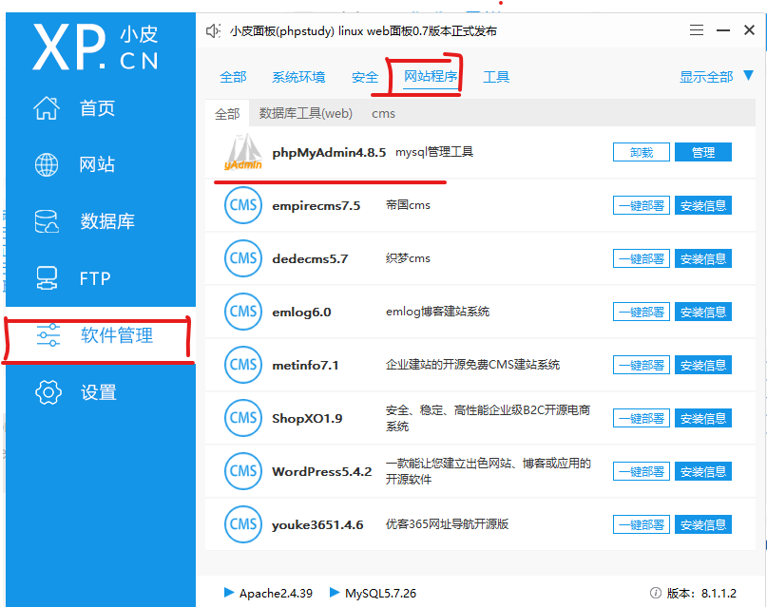Select the 网站程序 tab
The width and height of the screenshot is (767, 607).
coord(431,76)
